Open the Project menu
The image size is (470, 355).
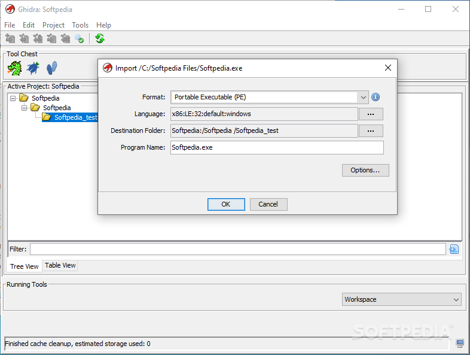pos(53,25)
